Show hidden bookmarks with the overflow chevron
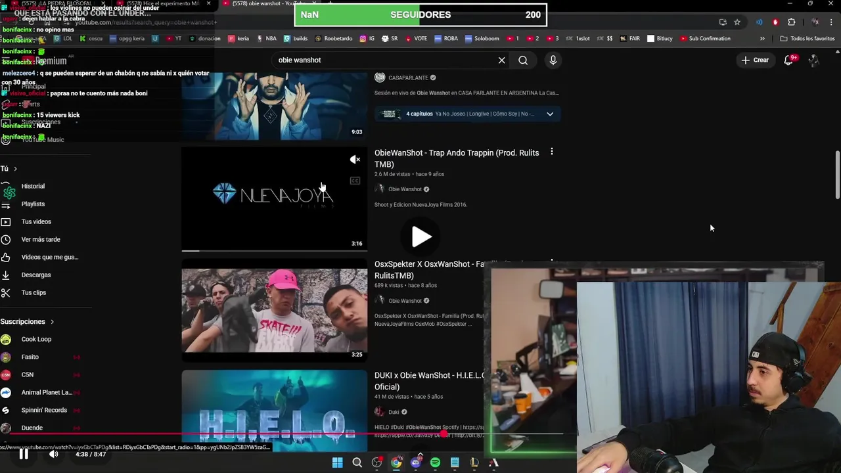841x473 pixels. tap(762, 39)
